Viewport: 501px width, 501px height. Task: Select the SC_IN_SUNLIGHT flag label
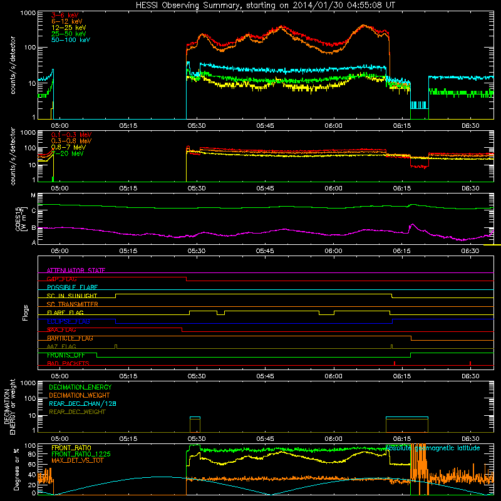72,296
